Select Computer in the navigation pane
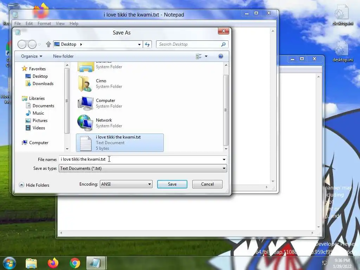Image resolution: width=360 pixels, height=270 pixels. tap(35, 143)
